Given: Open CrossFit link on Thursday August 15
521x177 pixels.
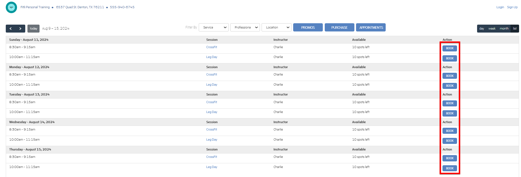Looking at the screenshot, I should (x=212, y=157).
